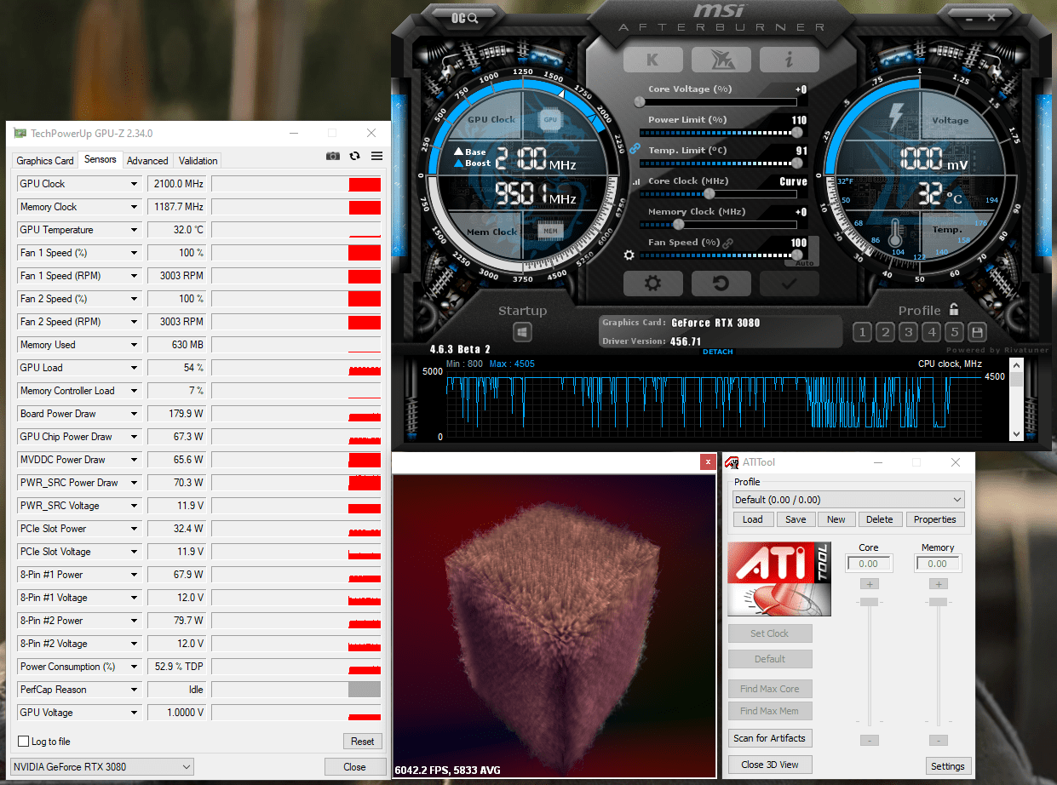Viewport: 1057px width, 785px height.
Task: Select Afterburner profile slot 5
Action: [x=955, y=333]
